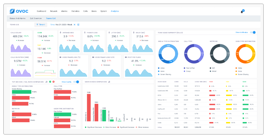Open the System menu

pos(104,11)
